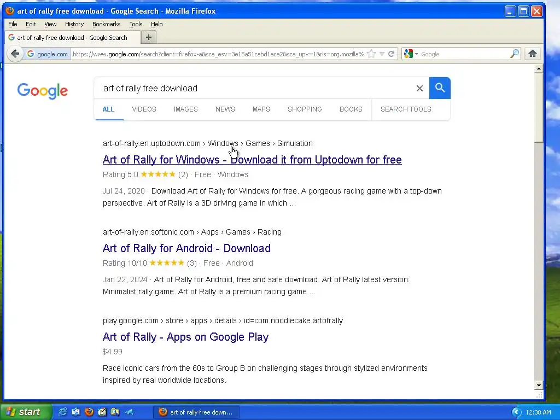Click the art-of-rally.en.softonic.com breadcrumb text
This screenshot has height=420, width=560.
(148, 232)
